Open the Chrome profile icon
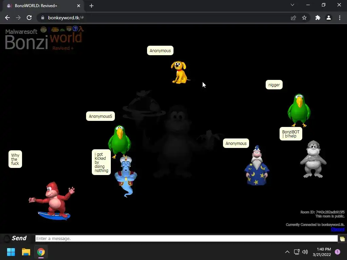 [x=329, y=18]
